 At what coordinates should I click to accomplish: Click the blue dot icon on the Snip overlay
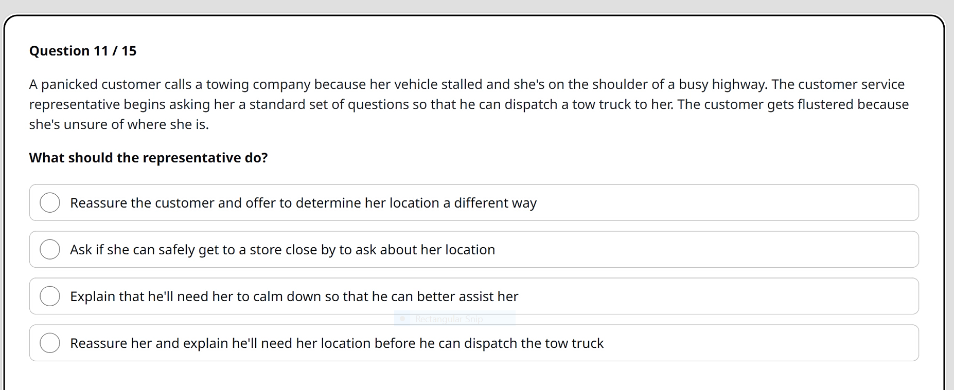(x=403, y=319)
